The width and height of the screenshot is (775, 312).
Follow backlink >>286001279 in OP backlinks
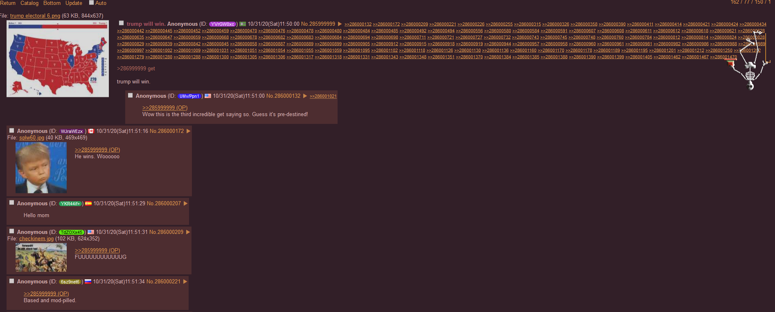(x=131, y=57)
